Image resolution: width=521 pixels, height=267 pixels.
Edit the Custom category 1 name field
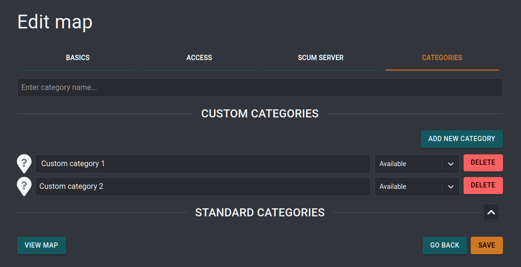[203, 164]
